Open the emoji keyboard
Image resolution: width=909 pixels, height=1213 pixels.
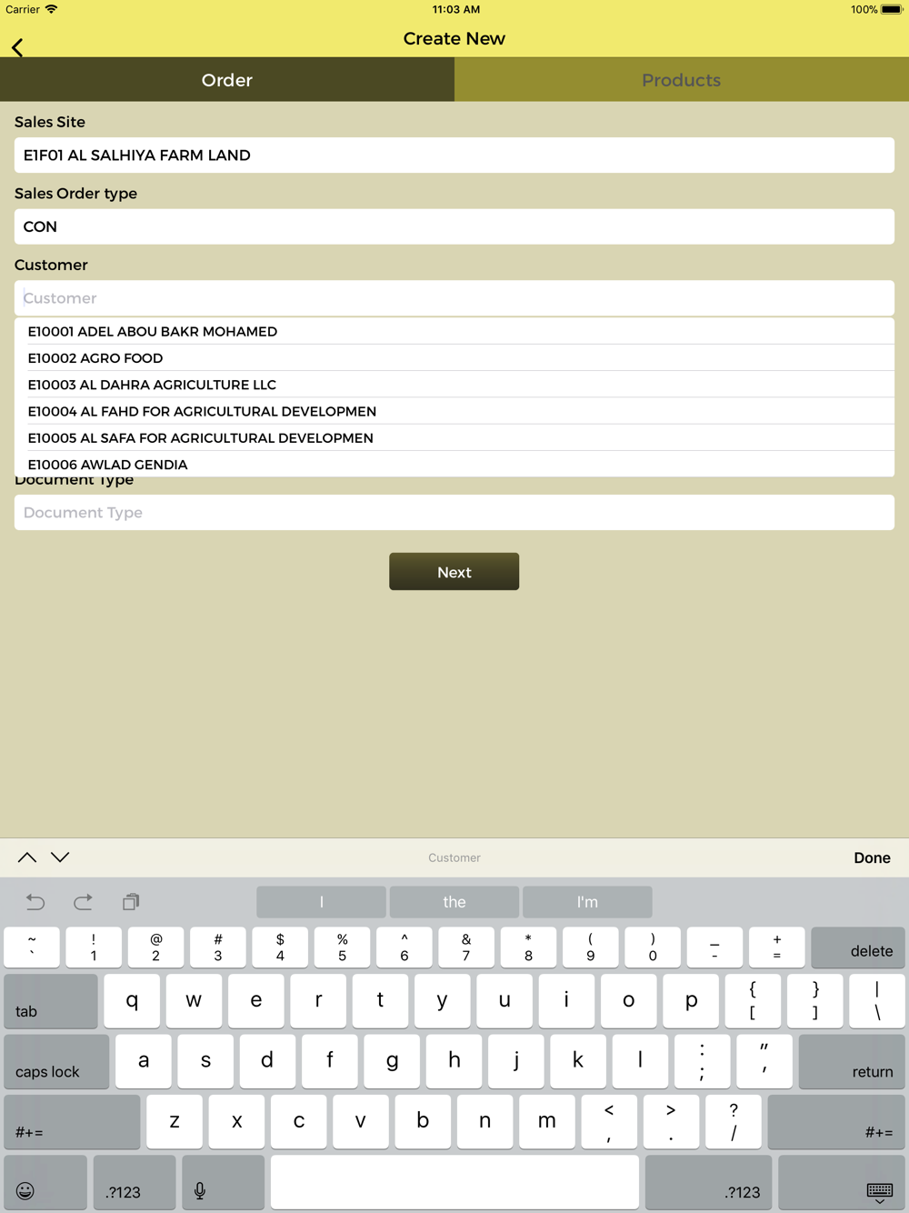[x=45, y=1183]
